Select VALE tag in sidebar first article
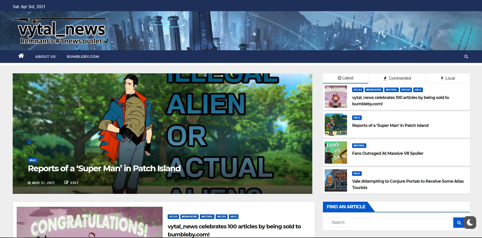The width and height of the screenshot is (482, 238). click(418, 90)
